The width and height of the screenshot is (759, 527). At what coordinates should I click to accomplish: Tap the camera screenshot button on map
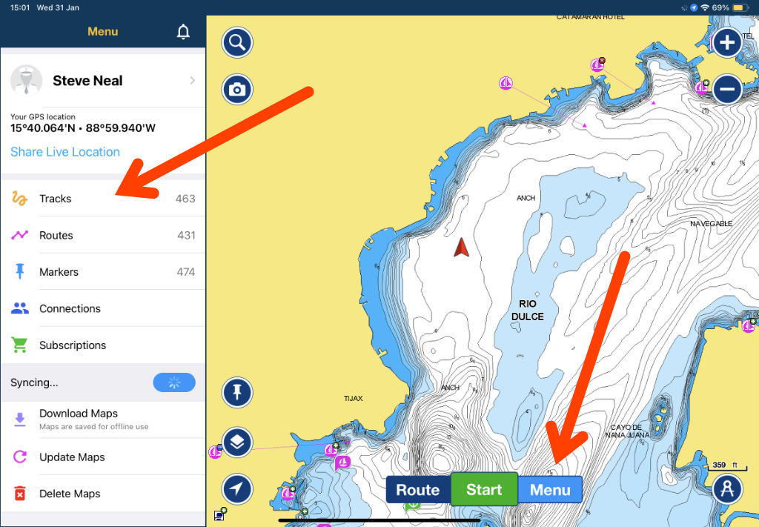tap(237, 90)
